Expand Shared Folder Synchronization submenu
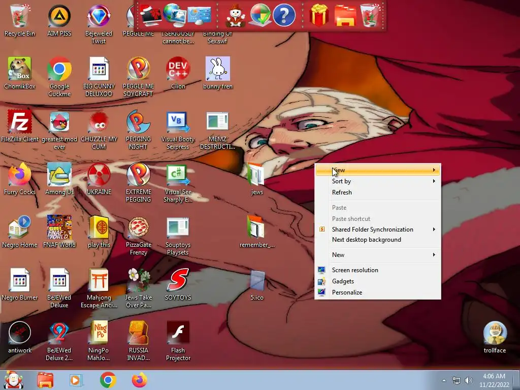This screenshot has height=390, width=520. coord(378,229)
